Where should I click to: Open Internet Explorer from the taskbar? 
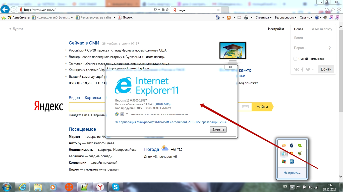pos(22,187)
